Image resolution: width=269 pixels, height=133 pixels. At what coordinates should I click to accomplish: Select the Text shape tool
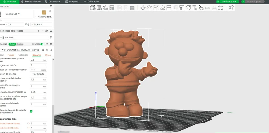pyautogui.click(x=195, y=8)
